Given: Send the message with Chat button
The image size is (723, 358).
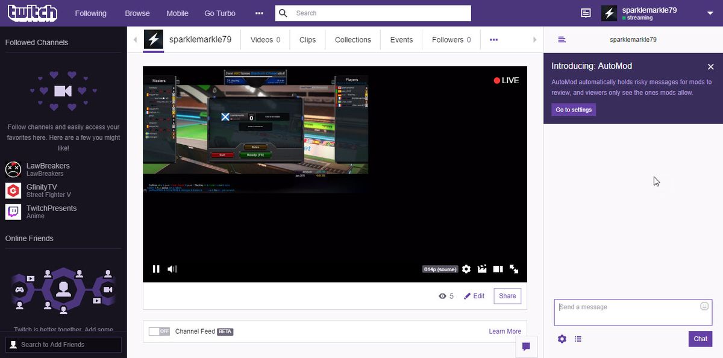Looking at the screenshot, I should pos(700,339).
